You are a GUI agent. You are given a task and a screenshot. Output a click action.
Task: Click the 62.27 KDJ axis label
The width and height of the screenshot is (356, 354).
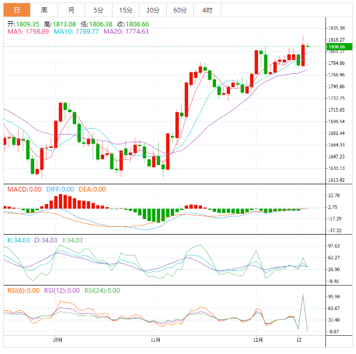334,257
